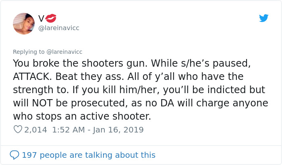Click the 2,014 likes count
Screen dimensions: 282x165
tap(35, 130)
